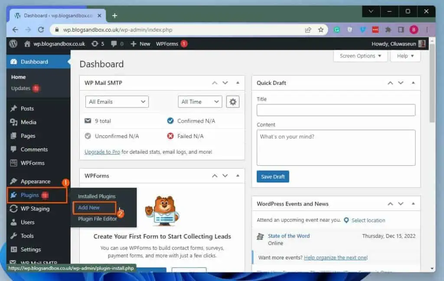
Task: Click the Appearance paintbrush icon
Action: (13, 181)
